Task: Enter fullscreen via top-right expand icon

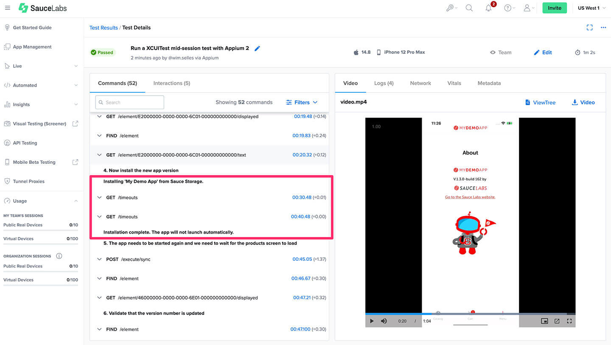Action: 589,28
